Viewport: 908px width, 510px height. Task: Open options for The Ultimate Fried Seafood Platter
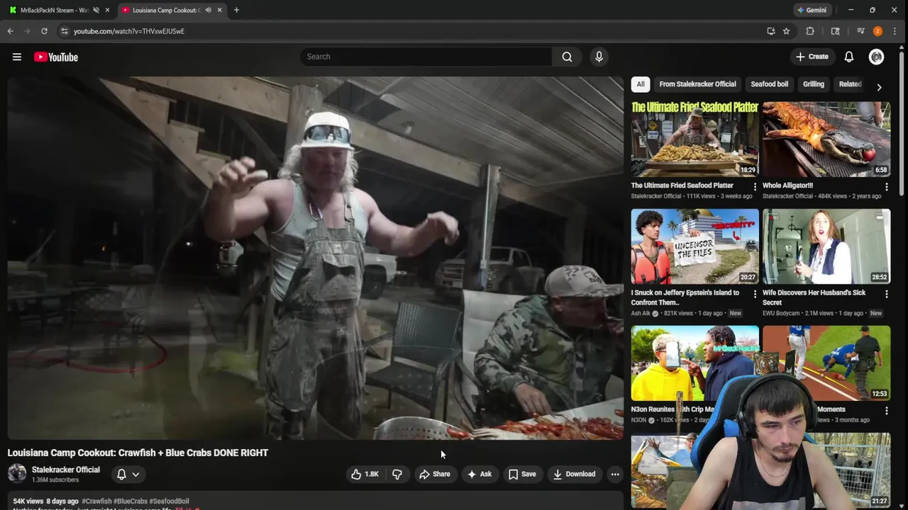point(755,187)
